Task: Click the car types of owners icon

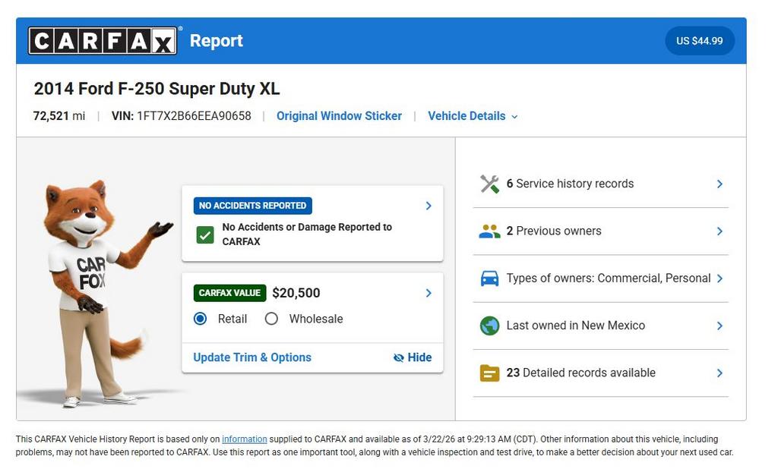Action: click(489, 278)
